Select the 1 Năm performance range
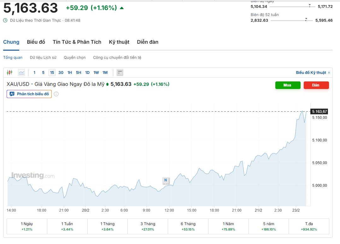 (x=228, y=226)
